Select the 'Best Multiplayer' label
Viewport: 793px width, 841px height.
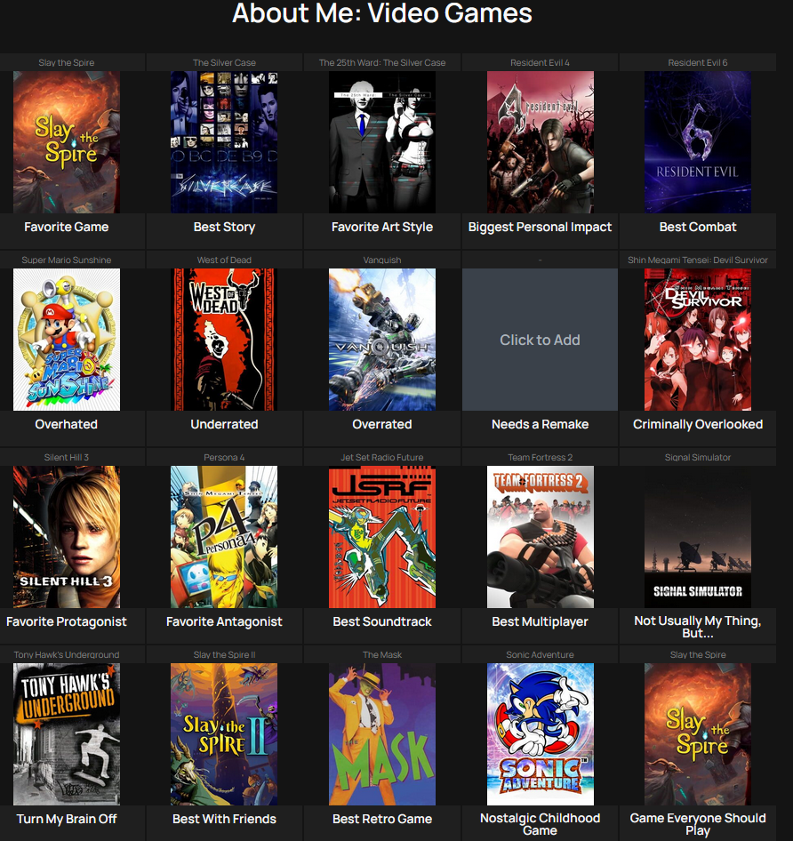point(540,621)
